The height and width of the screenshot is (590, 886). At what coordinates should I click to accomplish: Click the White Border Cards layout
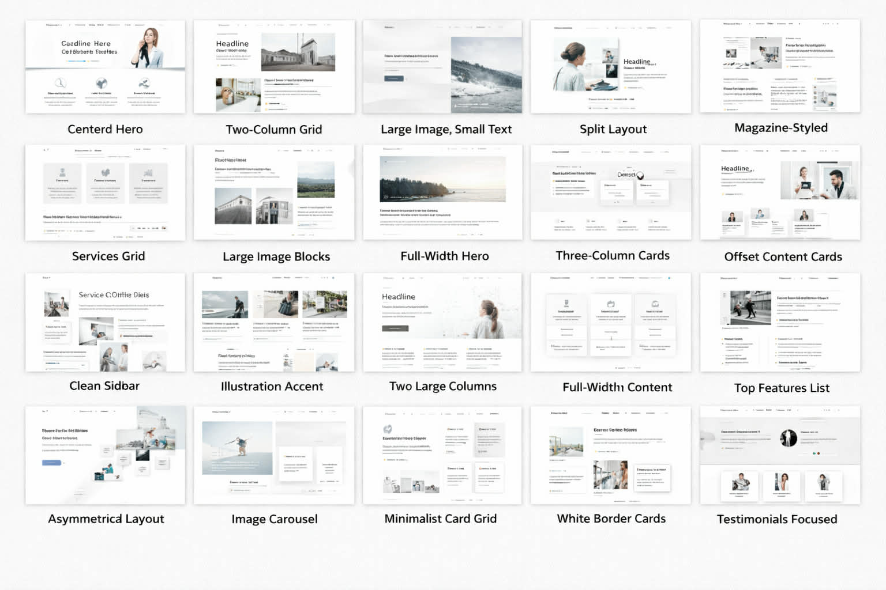[x=610, y=455]
